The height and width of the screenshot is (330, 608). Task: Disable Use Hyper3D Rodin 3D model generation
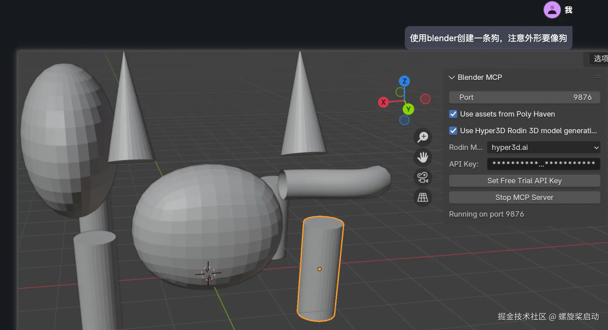[x=453, y=130]
